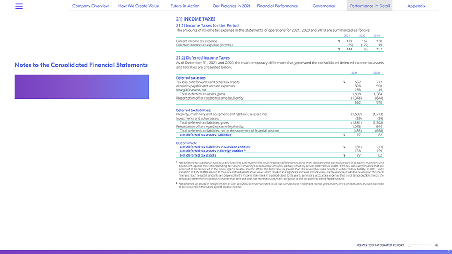Image resolution: width=452 pixels, height=254 pixels.
Task: Open the Governance tab
Action: pyautogui.click(x=324, y=6)
